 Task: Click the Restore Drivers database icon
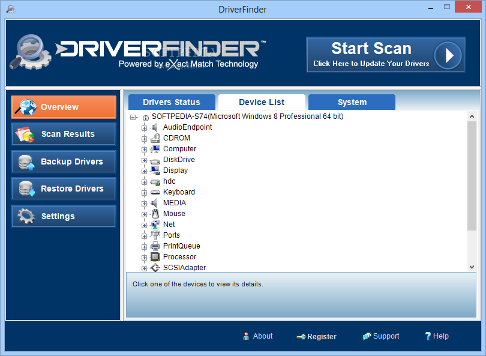pos(26,189)
